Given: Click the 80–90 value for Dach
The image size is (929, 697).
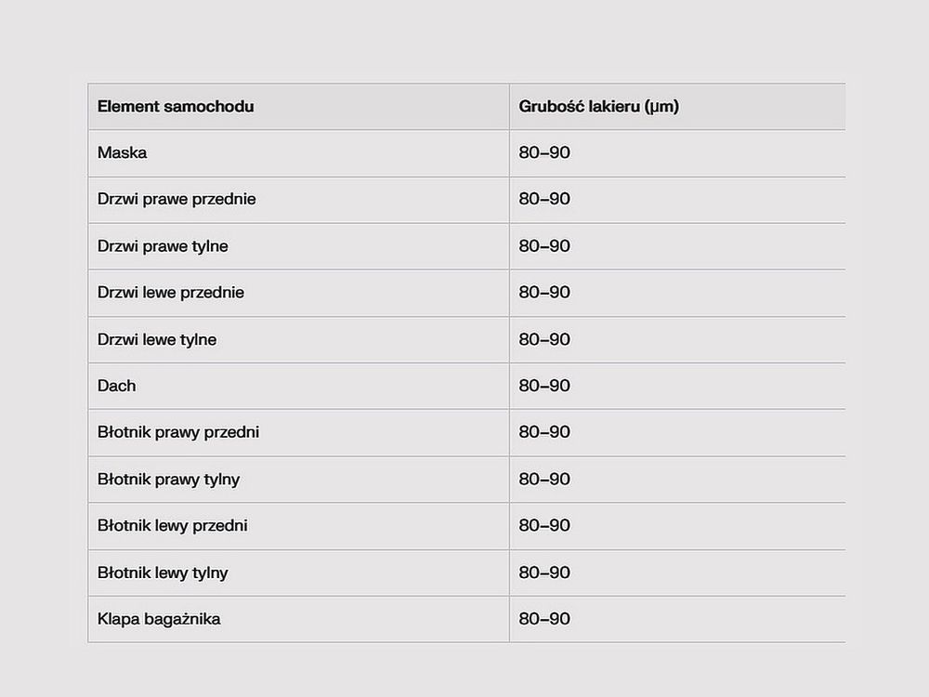Looking at the screenshot, I should [x=543, y=386].
